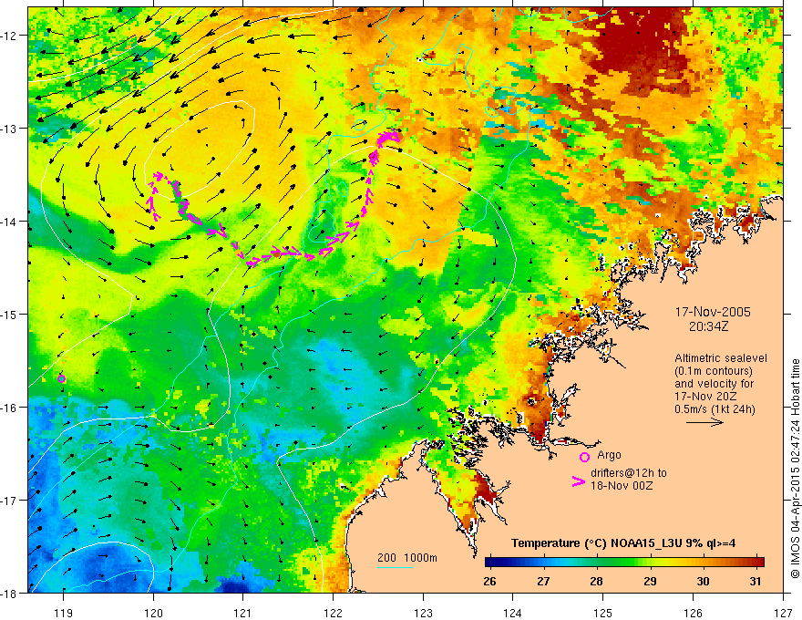Click the 'Altimetric sealevel' text

[x=721, y=358]
